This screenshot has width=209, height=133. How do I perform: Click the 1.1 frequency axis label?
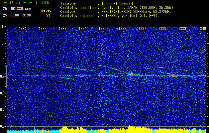(3, 43)
